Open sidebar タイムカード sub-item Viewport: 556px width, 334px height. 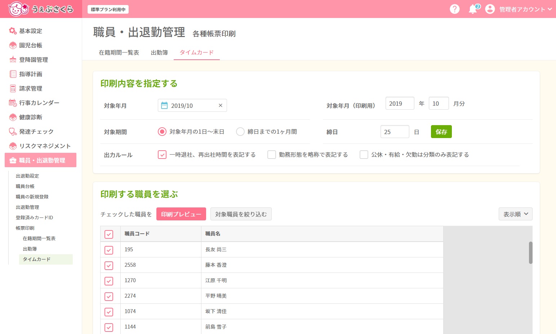coord(46,259)
